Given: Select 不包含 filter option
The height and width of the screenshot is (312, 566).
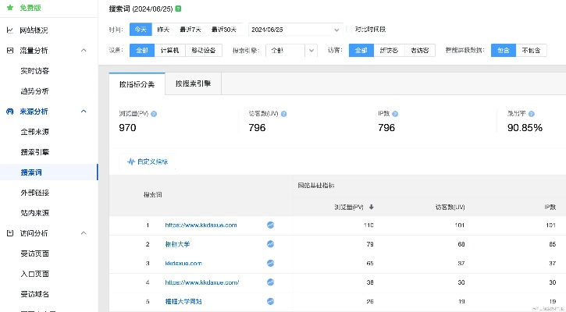Looking at the screenshot, I should point(532,50).
